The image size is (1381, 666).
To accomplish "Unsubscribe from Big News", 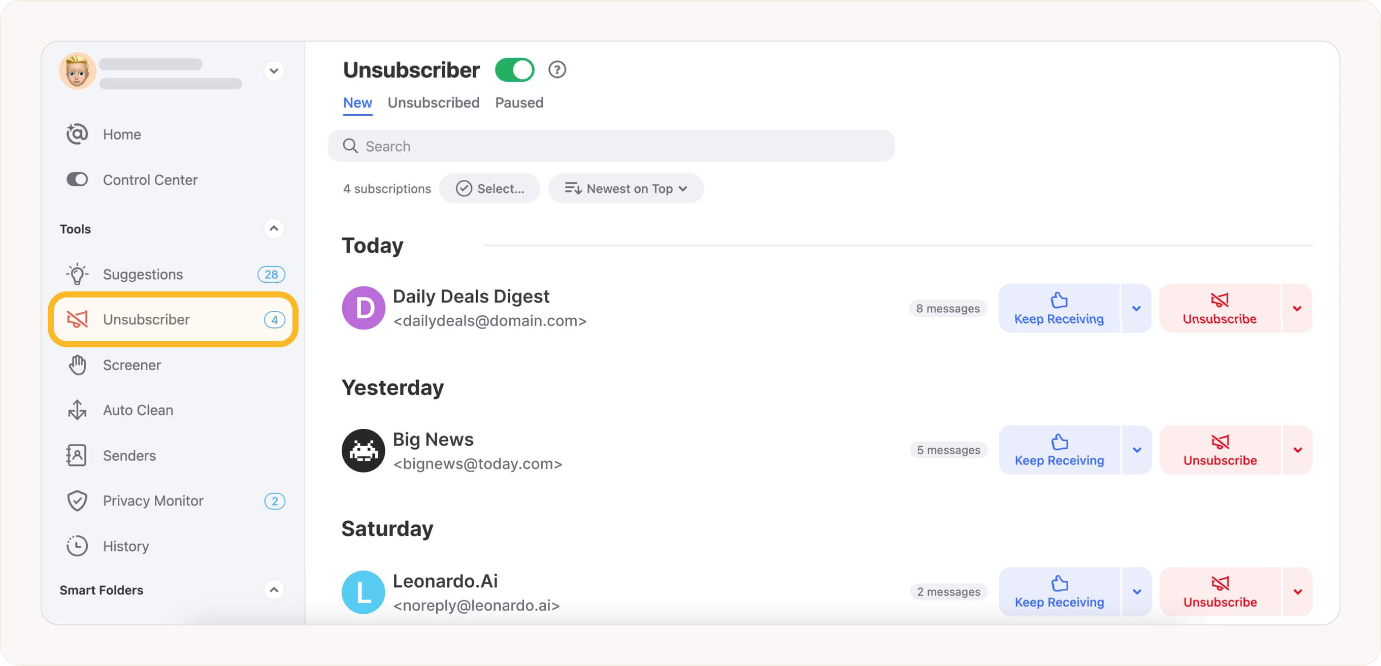I will point(1220,450).
